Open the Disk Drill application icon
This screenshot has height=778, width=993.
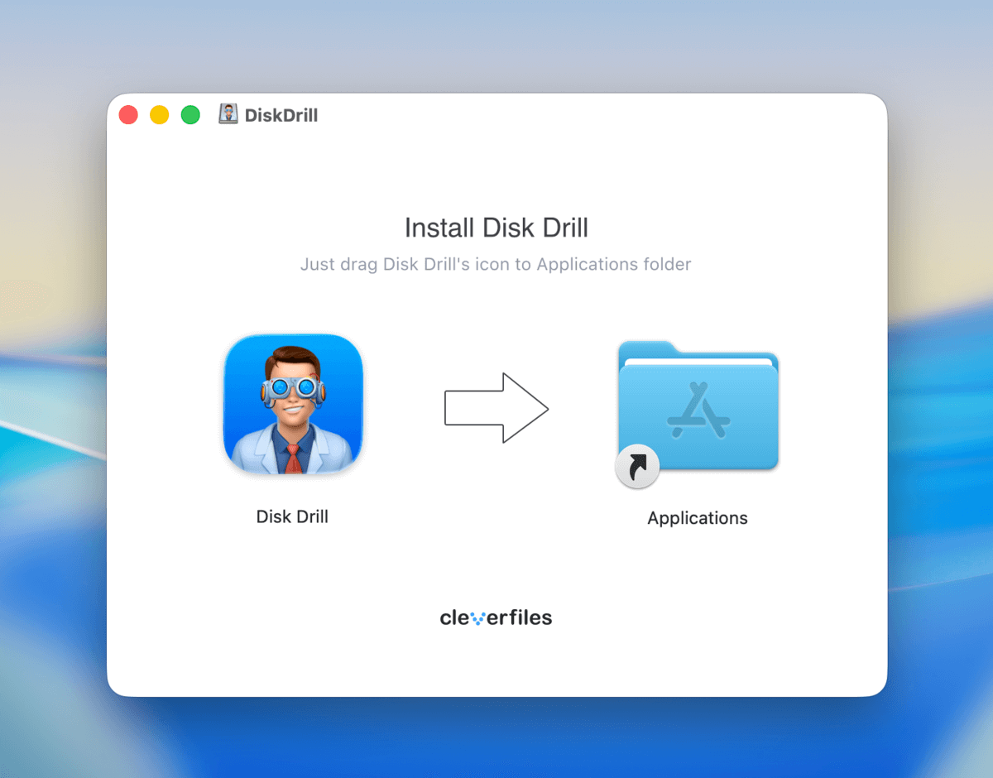pyautogui.click(x=293, y=405)
